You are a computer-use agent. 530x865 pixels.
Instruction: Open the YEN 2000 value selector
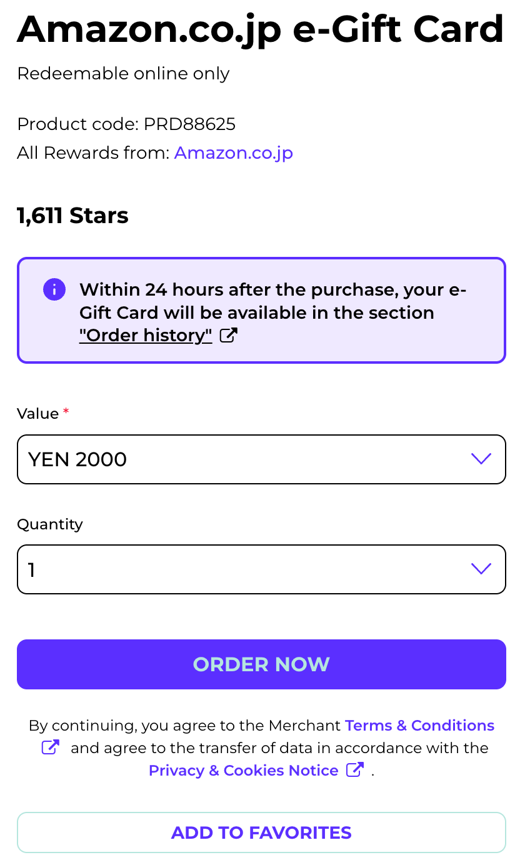[x=261, y=459]
